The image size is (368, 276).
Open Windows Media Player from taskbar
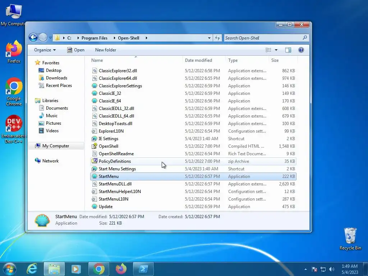[x=76, y=269]
